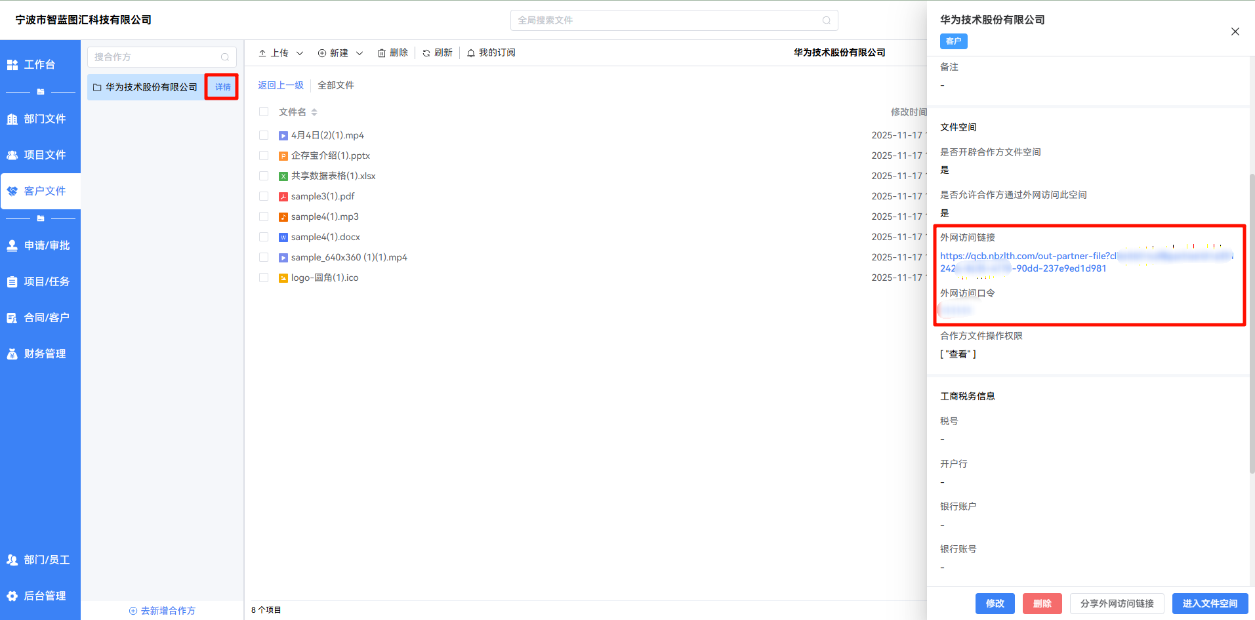The image size is (1255, 620).
Task: Click the 后台管理 gear icon in sidebar
Action: (12, 596)
